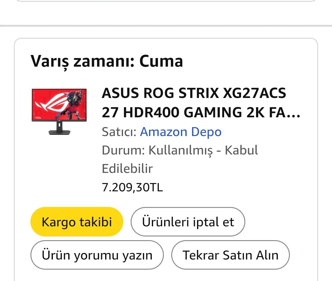Tap the word Edilebilir in condition
The image size is (332, 281).
pos(127,169)
